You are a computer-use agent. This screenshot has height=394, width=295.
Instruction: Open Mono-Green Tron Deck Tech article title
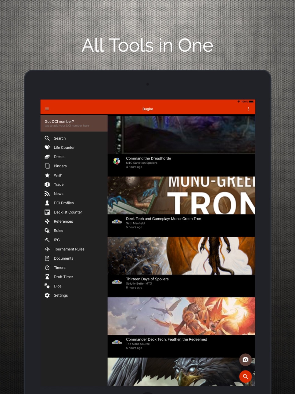click(164, 219)
